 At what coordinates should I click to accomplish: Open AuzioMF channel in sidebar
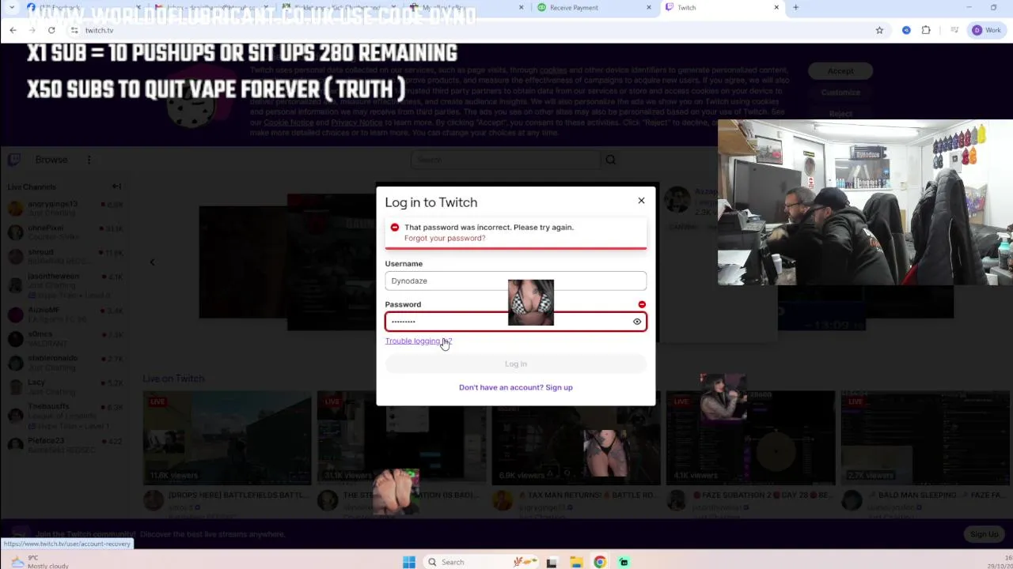click(x=63, y=315)
